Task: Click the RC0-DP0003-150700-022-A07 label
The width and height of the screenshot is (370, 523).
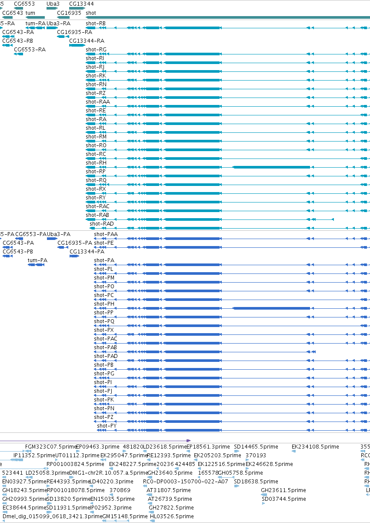Action: coord(186,481)
